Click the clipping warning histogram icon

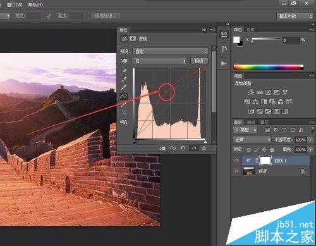(124, 122)
